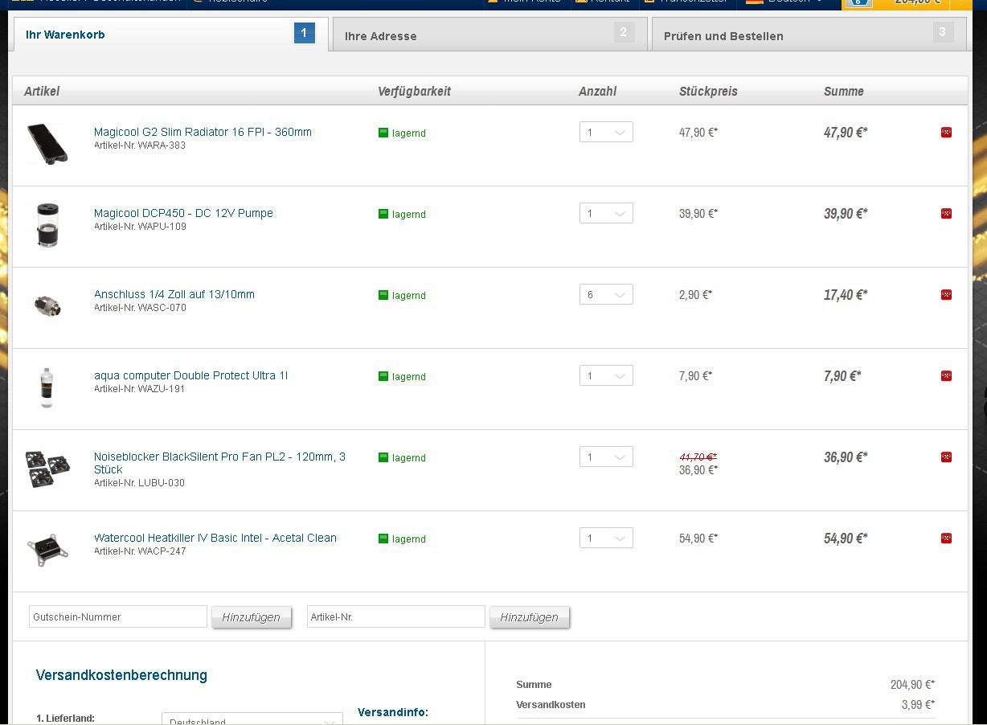Click green stock icon for Anschluss 1/4 Zoll
Image resolution: width=987 pixels, height=725 pixels.
click(x=383, y=295)
